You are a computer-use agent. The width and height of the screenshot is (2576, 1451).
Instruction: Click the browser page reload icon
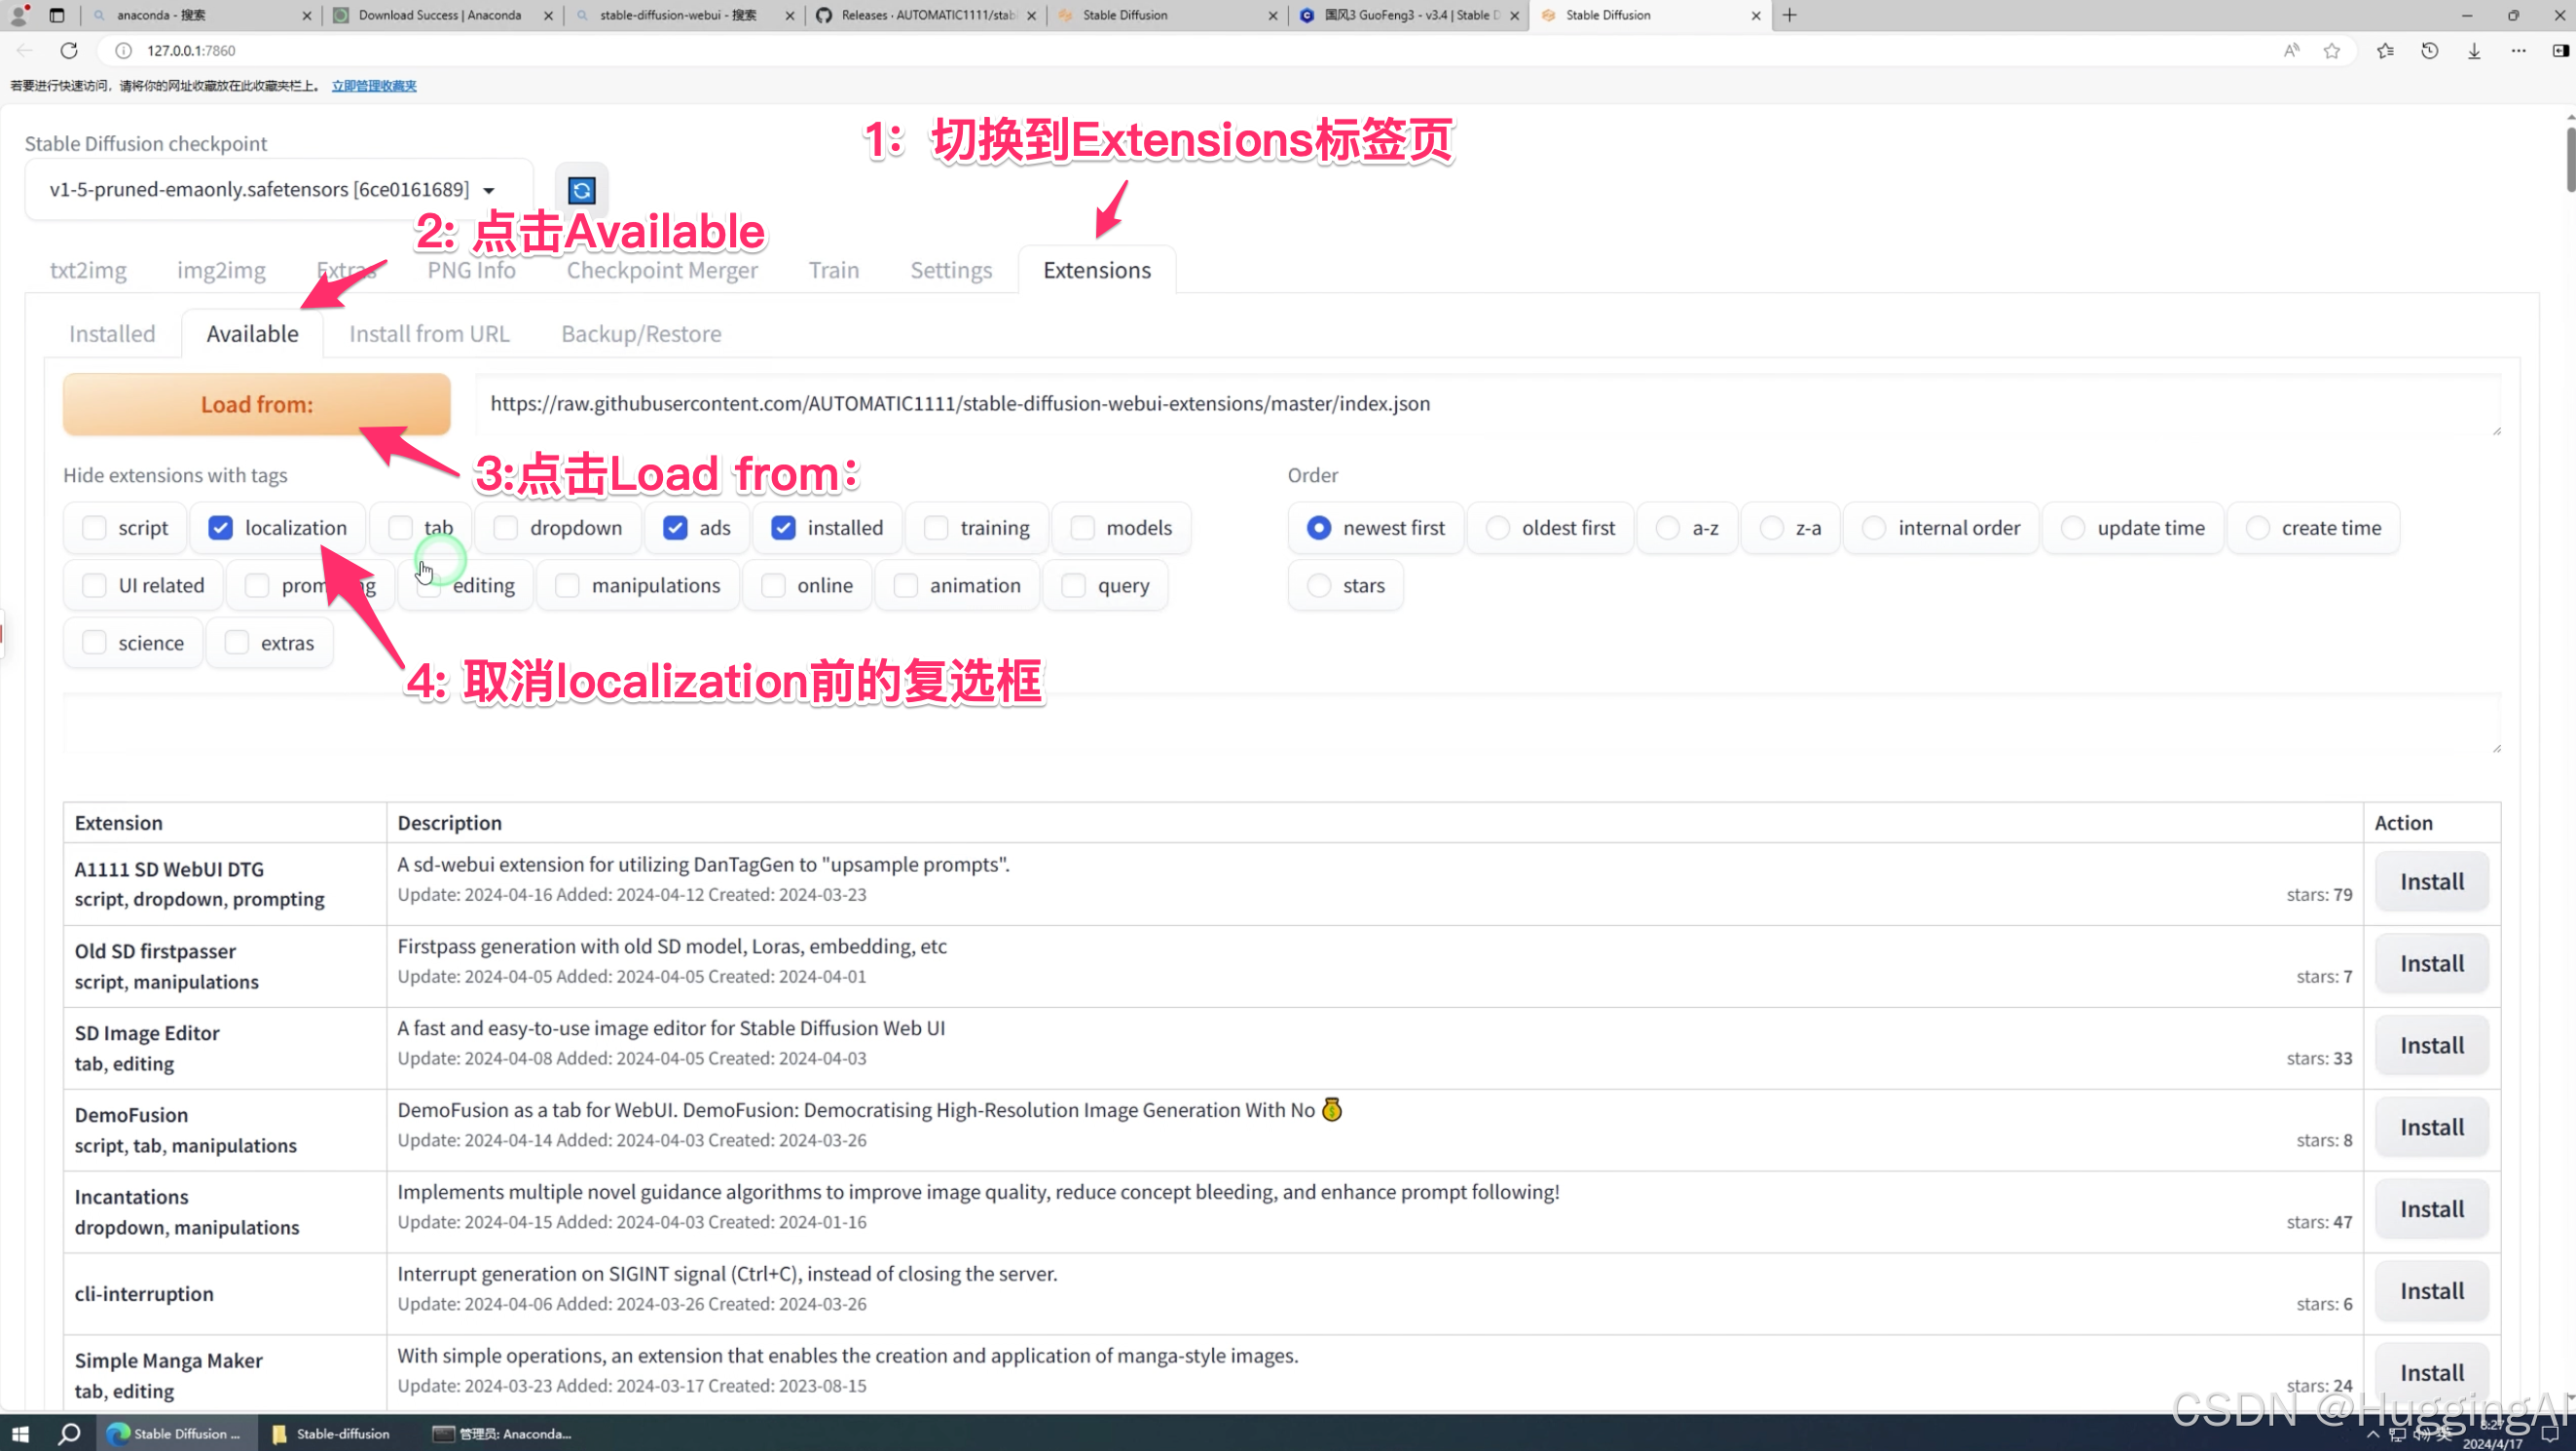(69, 50)
